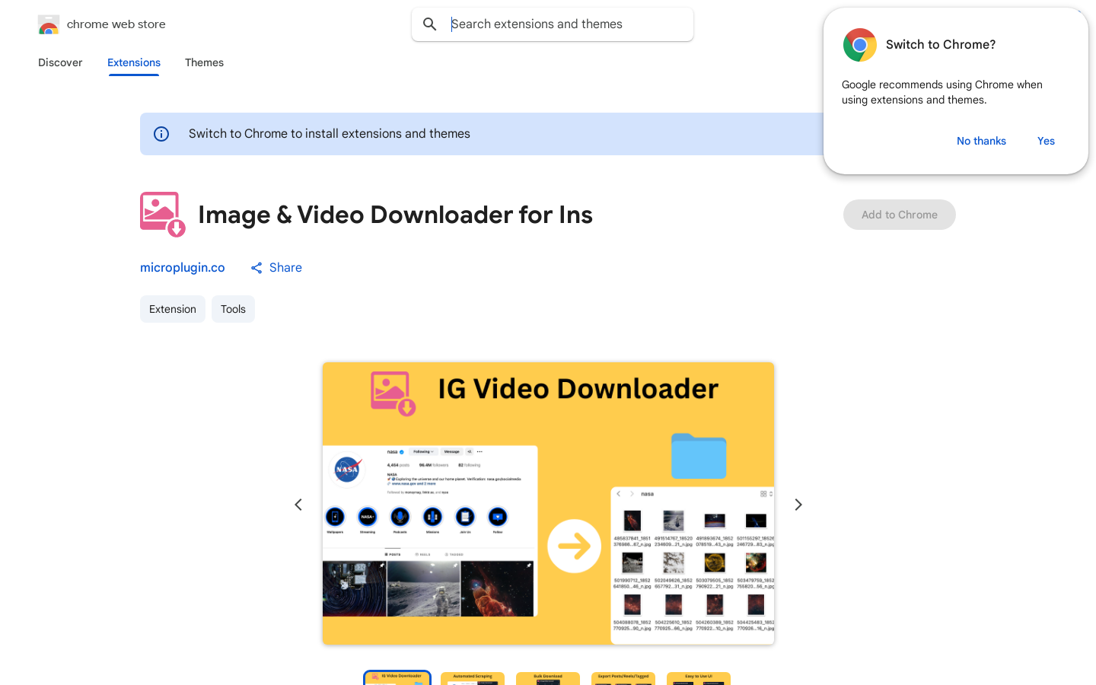
Task: Click the search magnifier icon
Action: coord(430,24)
